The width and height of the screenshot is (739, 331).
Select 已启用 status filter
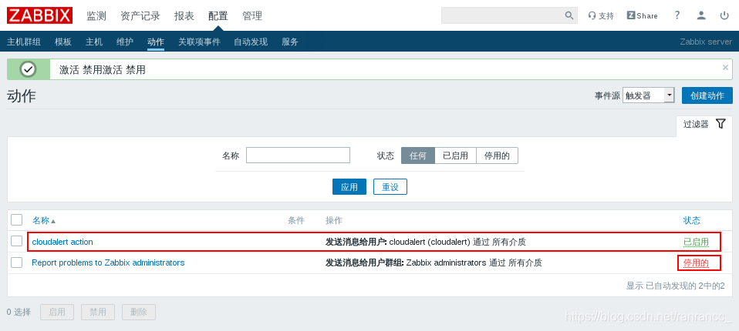coord(455,155)
